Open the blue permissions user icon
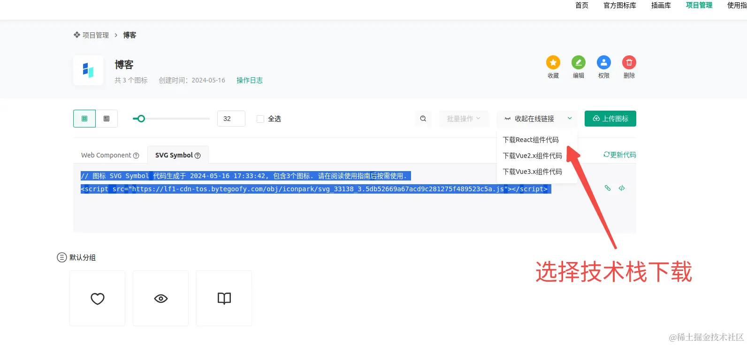The width and height of the screenshot is (747, 345). (604, 62)
